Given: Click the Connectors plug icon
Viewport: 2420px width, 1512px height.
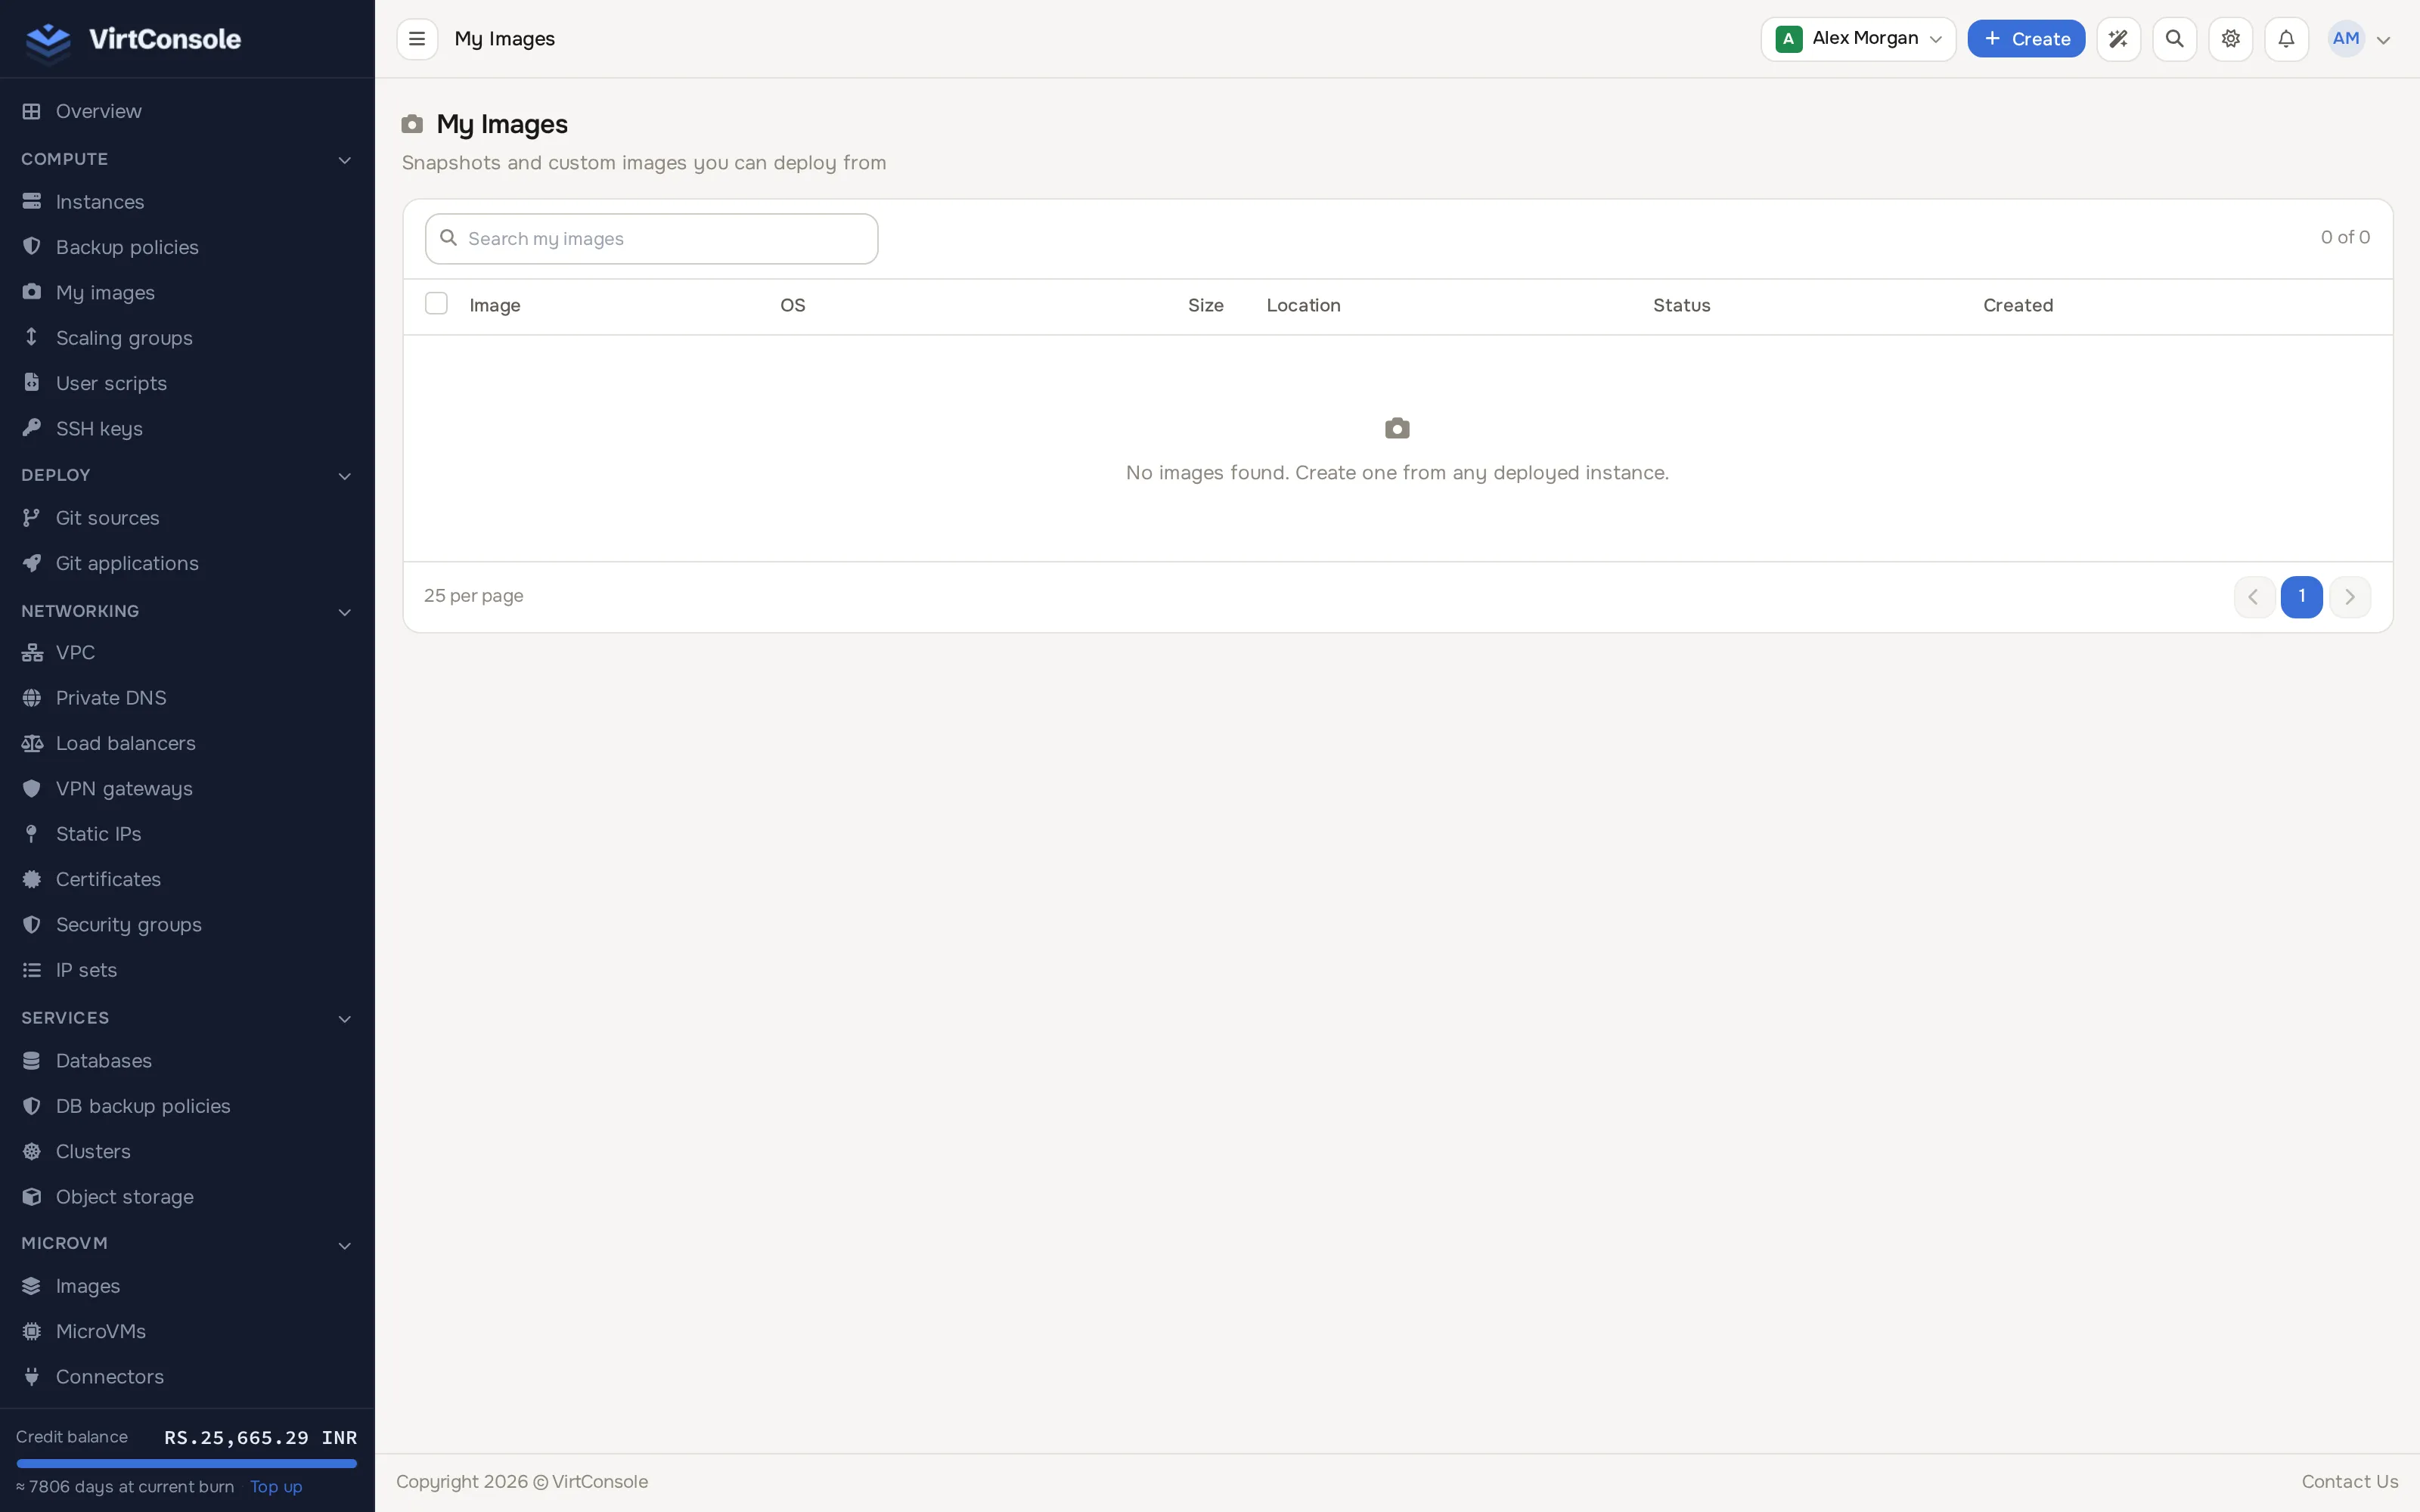Looking at the screenshot, I should click(x=32, y=1376).
